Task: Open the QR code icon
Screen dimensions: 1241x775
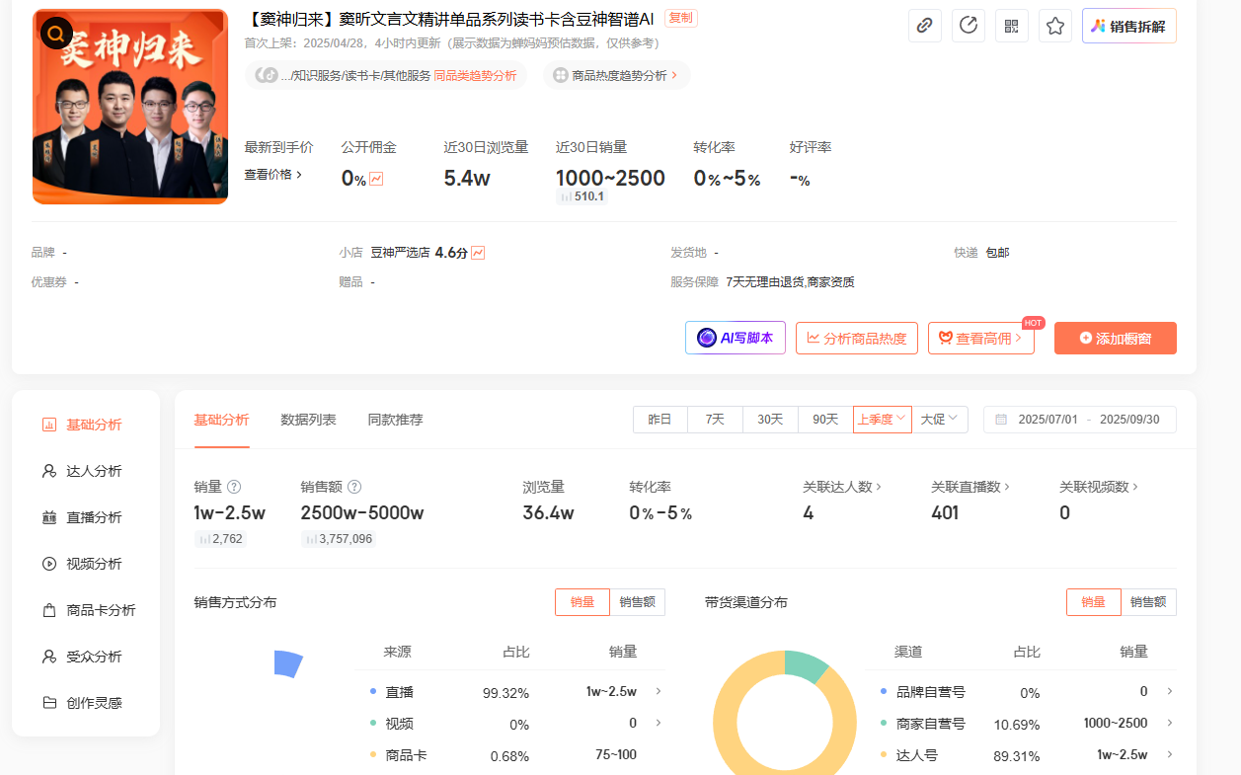Action: 1012,27
